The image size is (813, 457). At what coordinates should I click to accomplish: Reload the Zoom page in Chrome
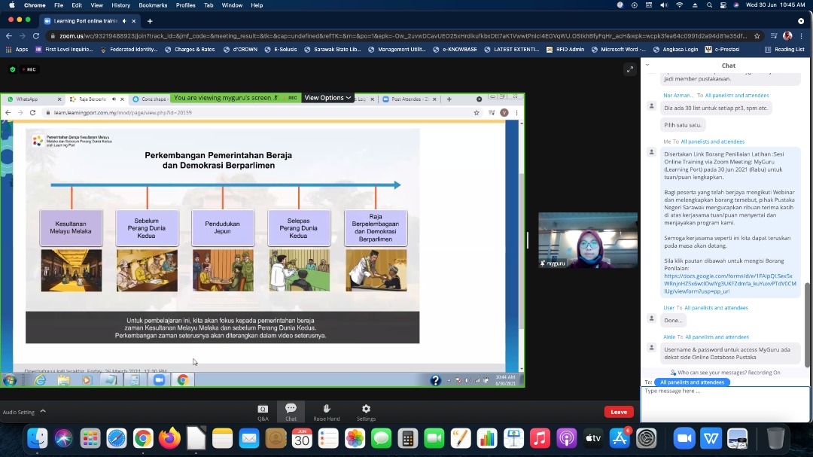(36, 36)
